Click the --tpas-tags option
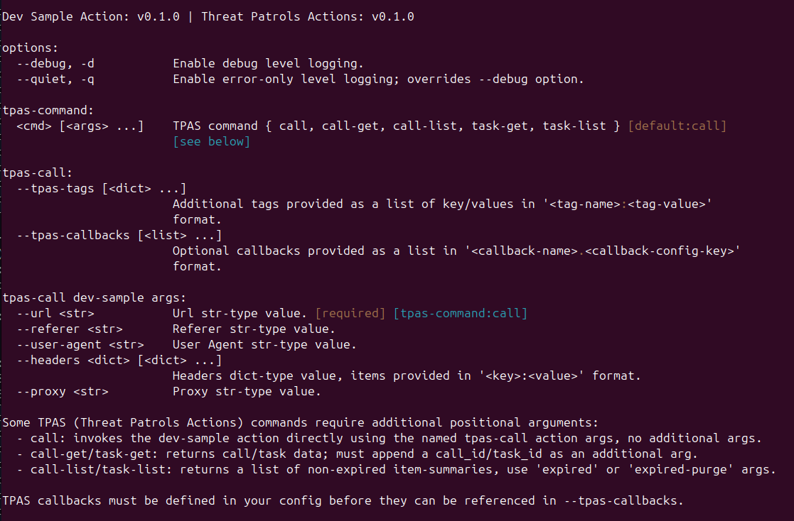The width and height of the screenshot is (794, 521). (101, 189)
